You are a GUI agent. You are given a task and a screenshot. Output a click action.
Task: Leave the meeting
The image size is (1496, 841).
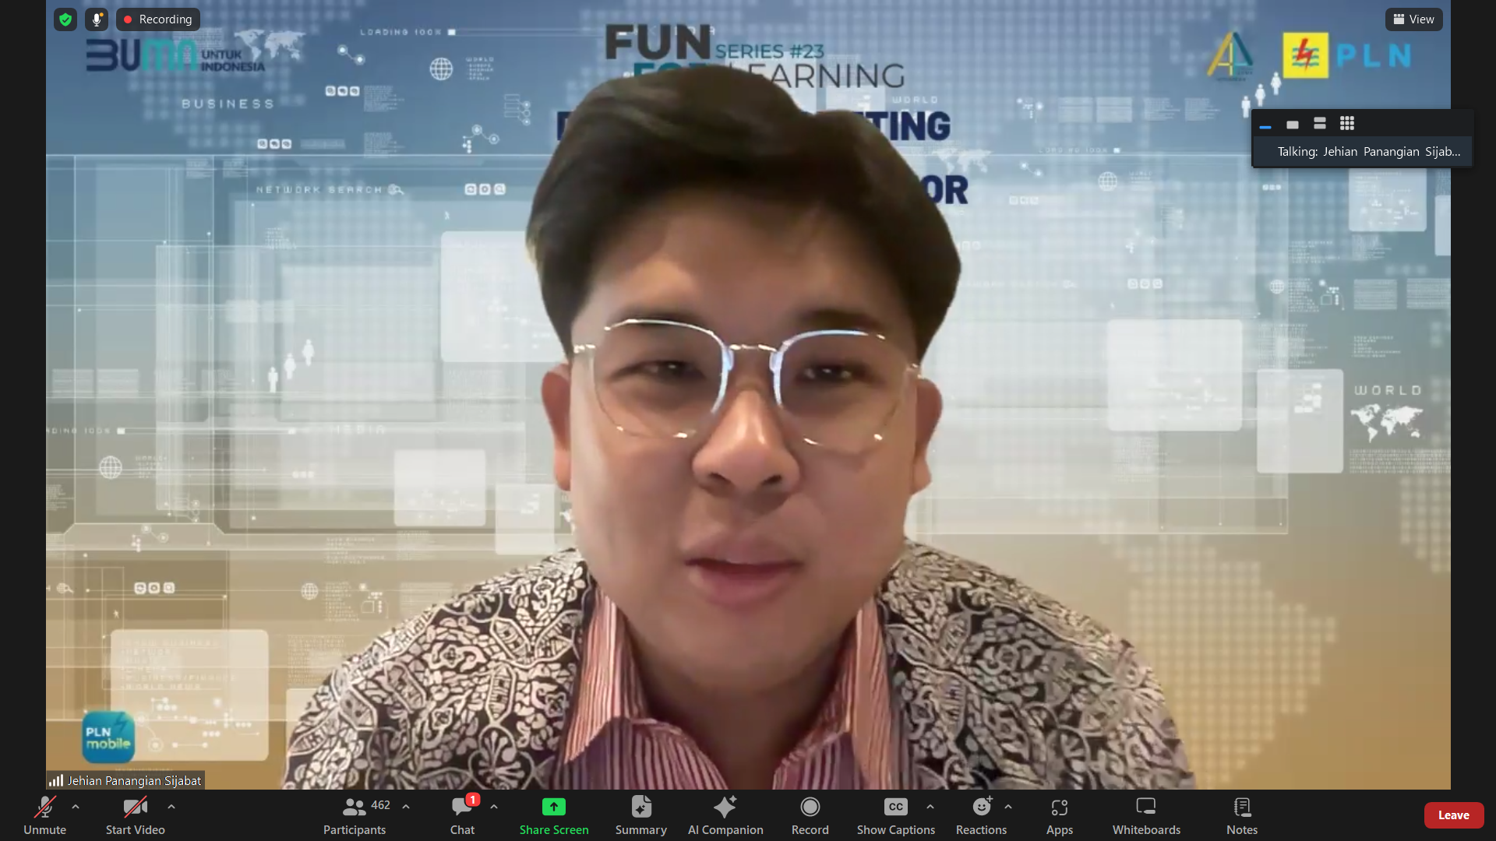pyautogui.click(x=1455, y=815)
